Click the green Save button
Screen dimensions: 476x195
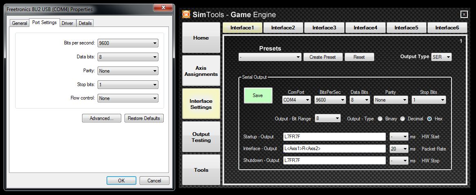pyautogui.click(x=258, y=95)
